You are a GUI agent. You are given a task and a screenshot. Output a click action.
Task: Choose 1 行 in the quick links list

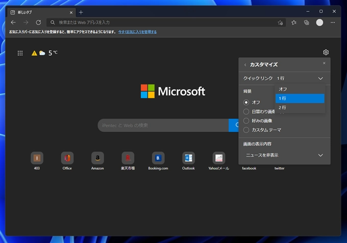pyautogui.click(x=300, y=98)
